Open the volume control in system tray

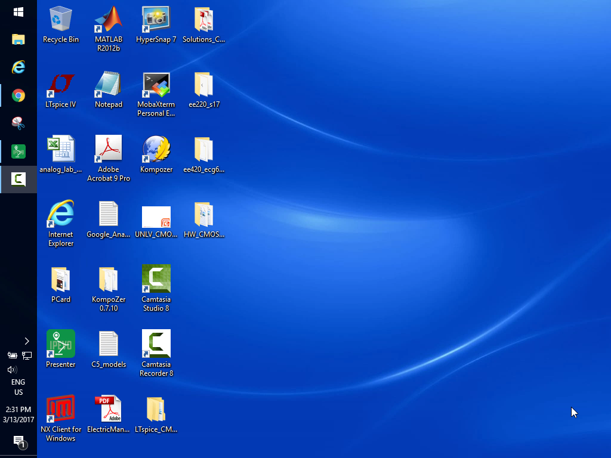[x=11, y=370]
